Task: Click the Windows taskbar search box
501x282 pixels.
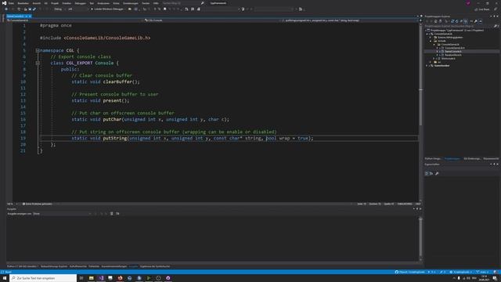Action: point(43,278)
